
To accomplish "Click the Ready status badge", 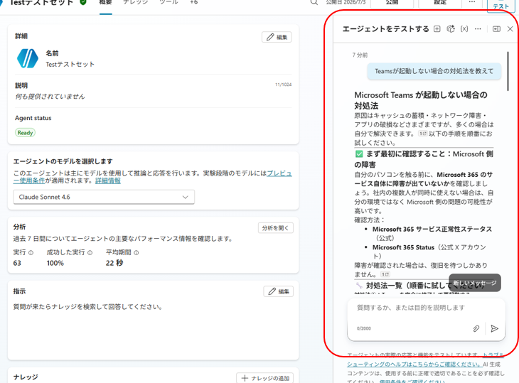I will click(x=25, y=133).
